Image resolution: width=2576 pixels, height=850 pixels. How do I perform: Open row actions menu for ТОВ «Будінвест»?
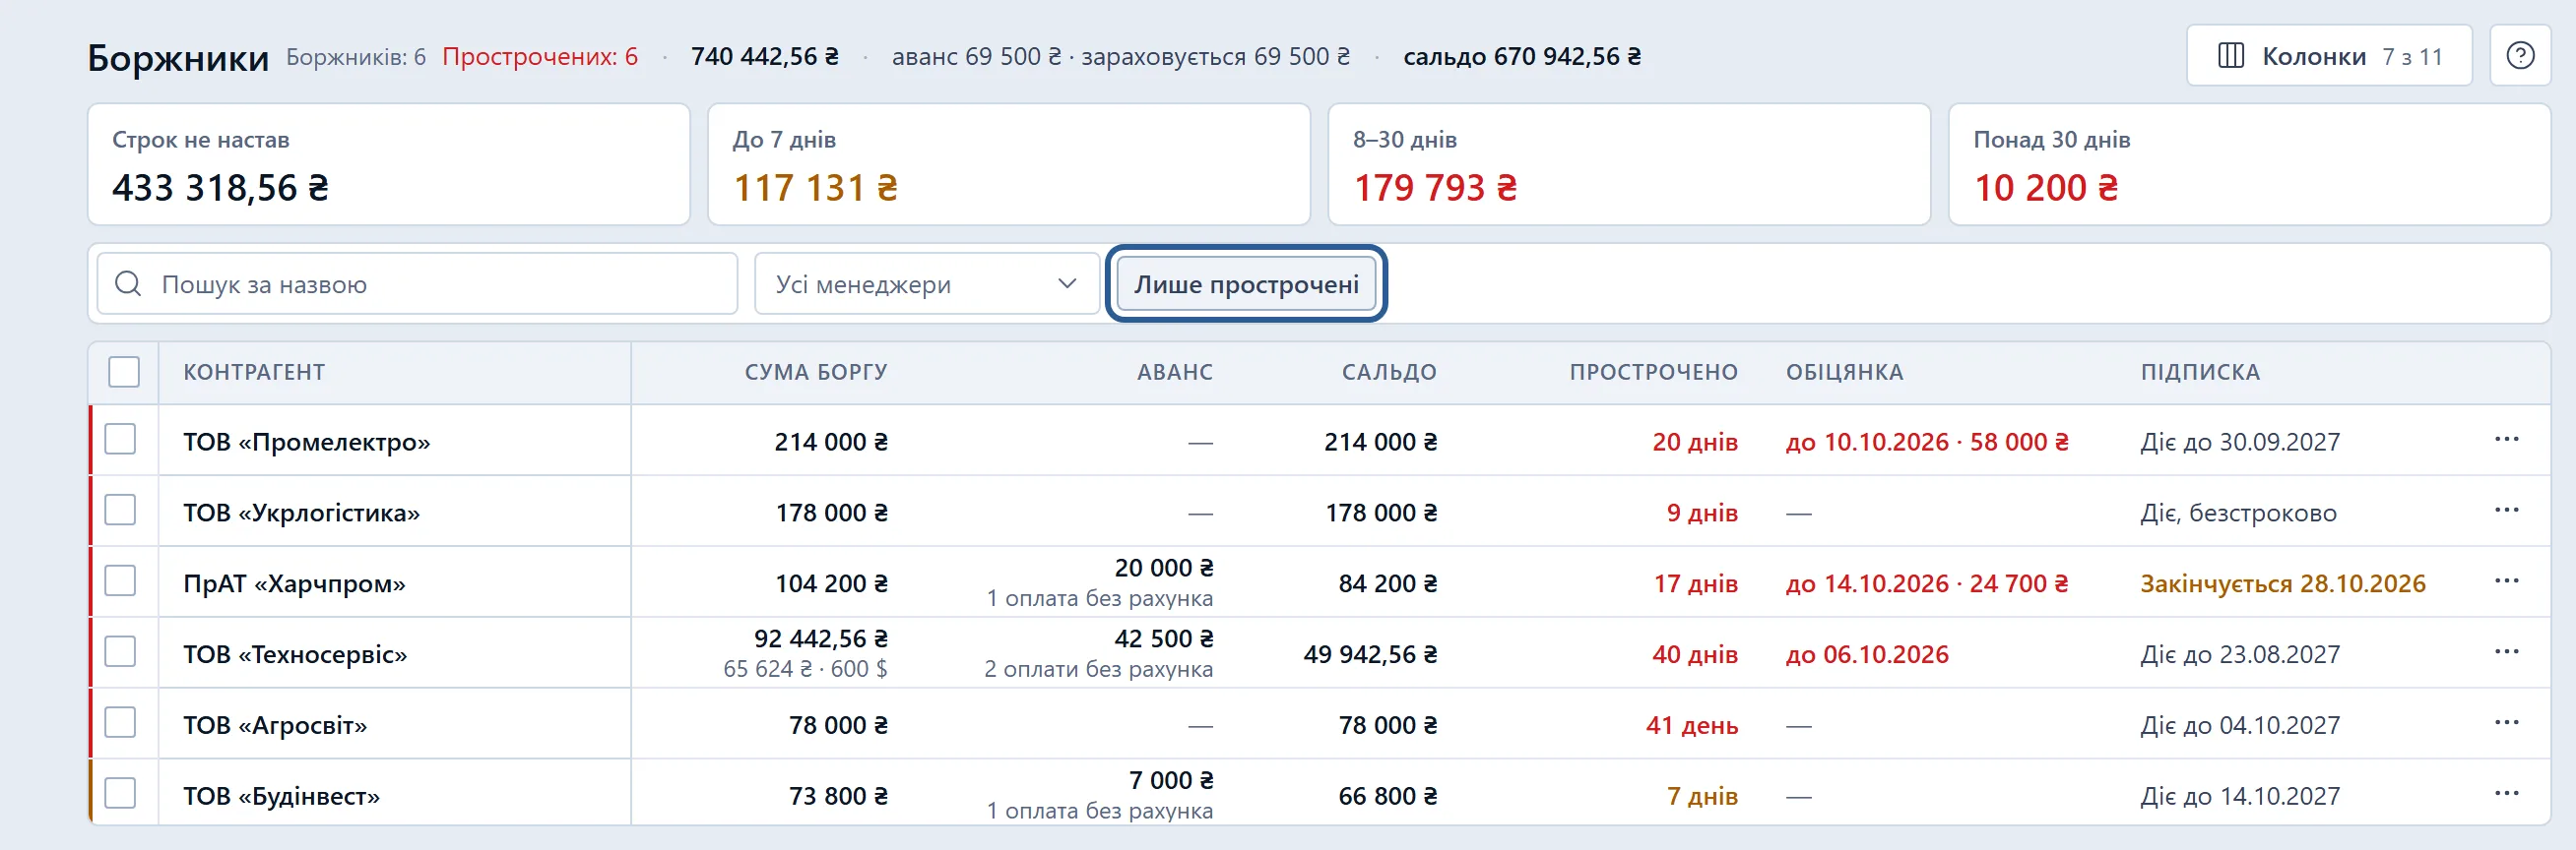2506,794
